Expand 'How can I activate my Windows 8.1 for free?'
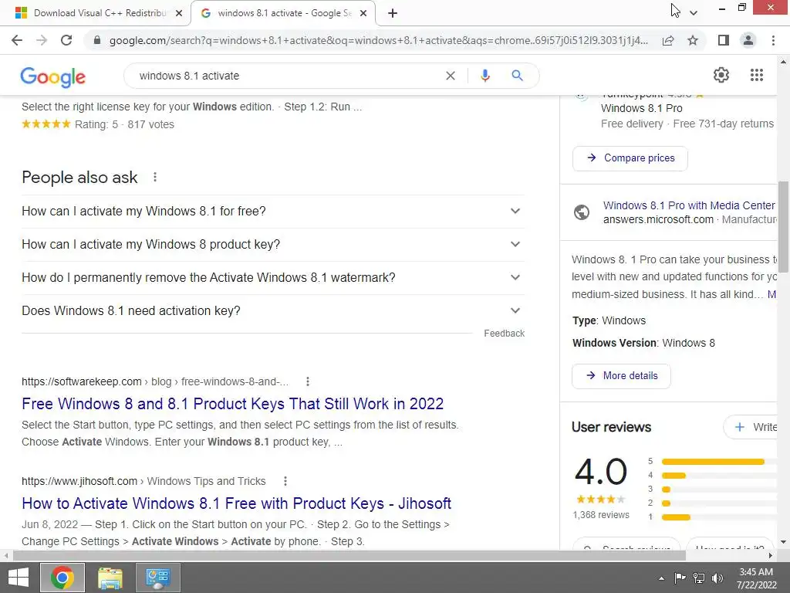 [x=272, y=212]
